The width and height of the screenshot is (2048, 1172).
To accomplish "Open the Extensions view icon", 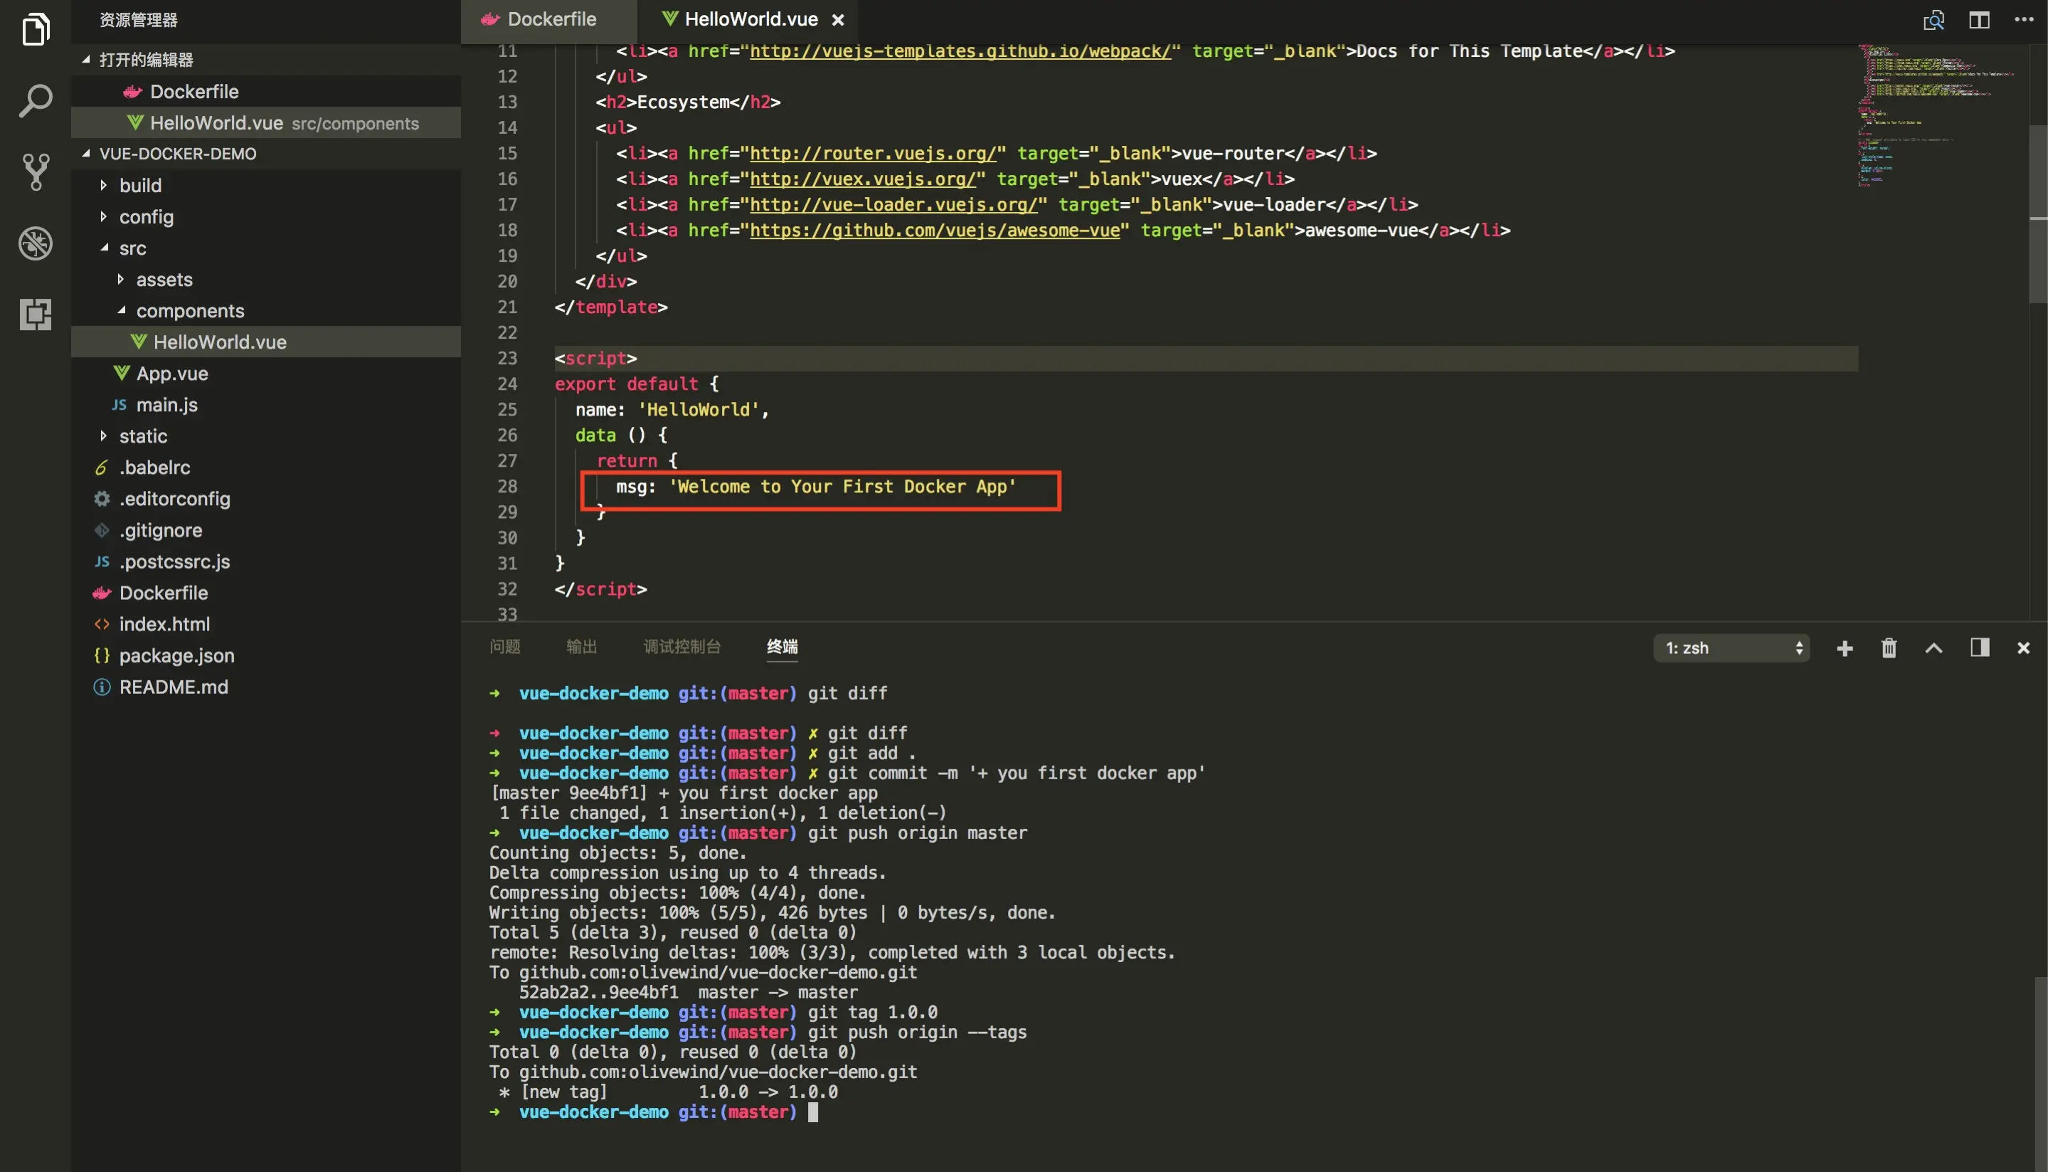I will click(x=36, y=314).
